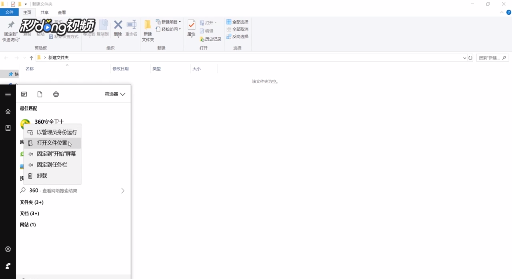Expand 360 web search results arrow
The image size is (512, 279).
(x=123, y=191)
